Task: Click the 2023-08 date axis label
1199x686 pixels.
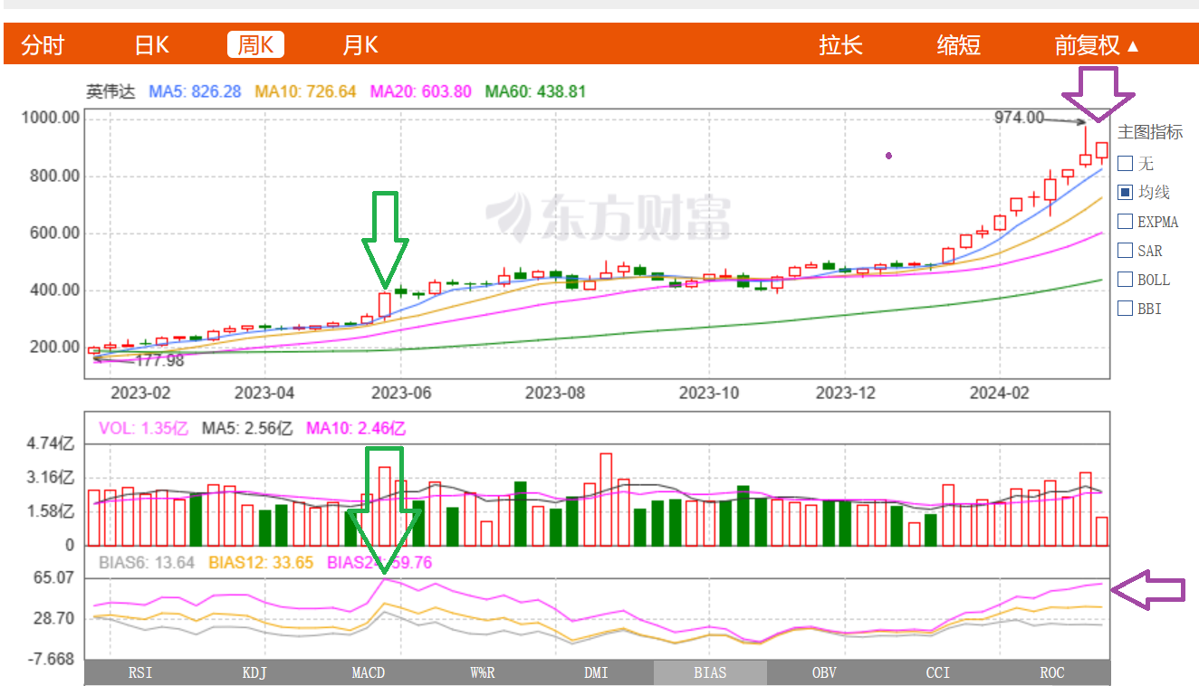Action: click(555, 393)
